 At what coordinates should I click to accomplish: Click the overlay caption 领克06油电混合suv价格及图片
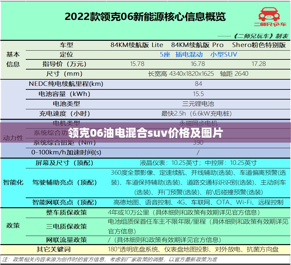tap(145, 133)
